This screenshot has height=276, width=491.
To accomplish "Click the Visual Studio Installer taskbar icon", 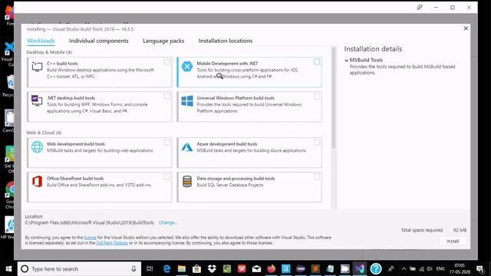I will 360,269.
